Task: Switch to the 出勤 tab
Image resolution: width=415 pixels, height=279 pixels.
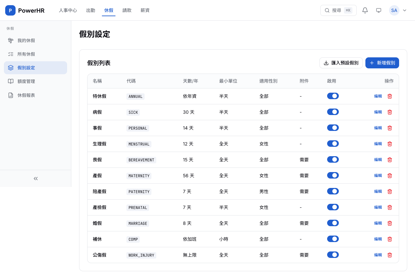Action: (x=90, y=10)
